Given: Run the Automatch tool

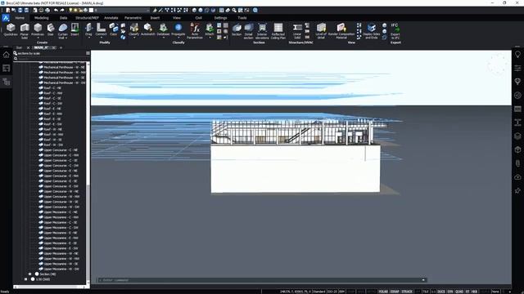Looking at the screenshot, I should point(147,29).
